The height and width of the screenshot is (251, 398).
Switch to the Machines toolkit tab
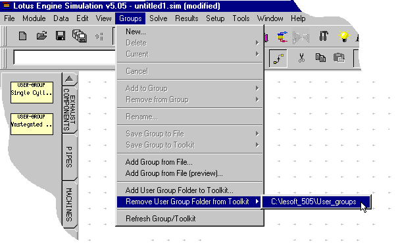tap(69, 204)
